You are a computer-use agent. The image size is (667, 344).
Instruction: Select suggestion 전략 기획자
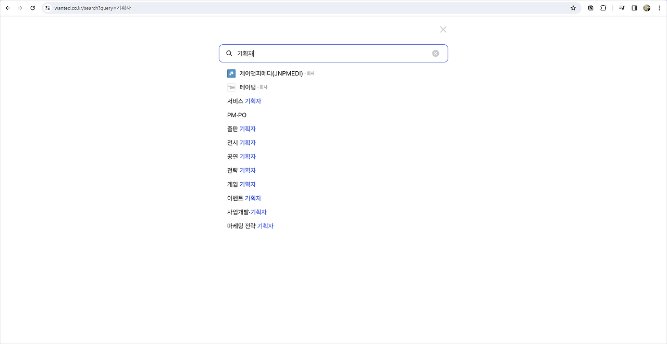click(241, 170)
